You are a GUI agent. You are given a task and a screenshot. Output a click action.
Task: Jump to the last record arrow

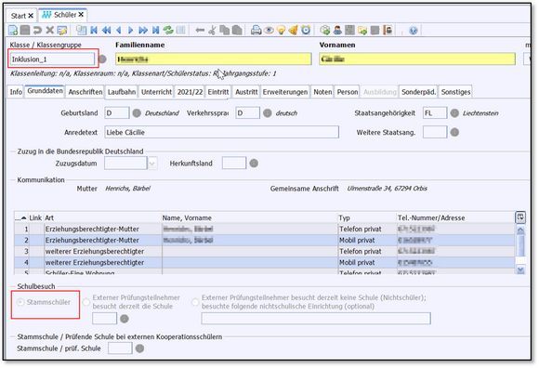(x=156, y=31)
